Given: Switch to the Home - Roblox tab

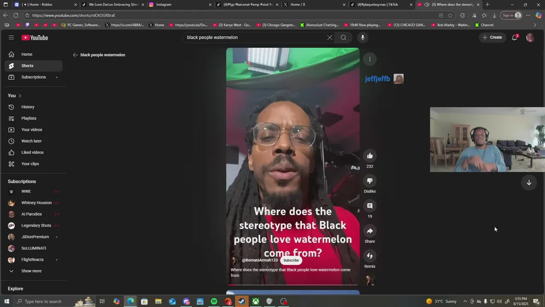Looking at the screenshot, I should (45, 5).
